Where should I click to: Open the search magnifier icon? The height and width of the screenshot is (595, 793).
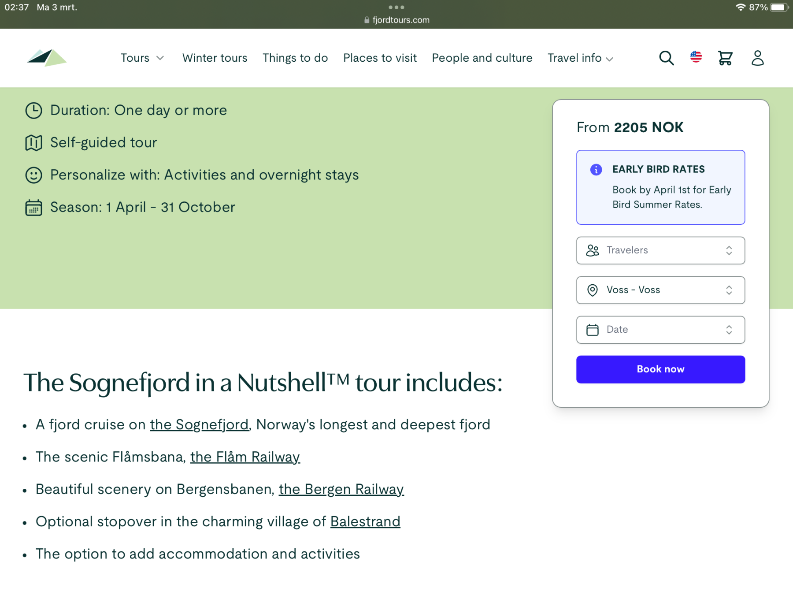coord(666,58)
